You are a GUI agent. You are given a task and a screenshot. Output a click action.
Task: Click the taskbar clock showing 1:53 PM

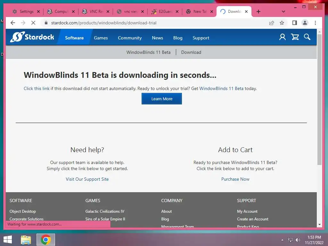click(x=314, y=240)
